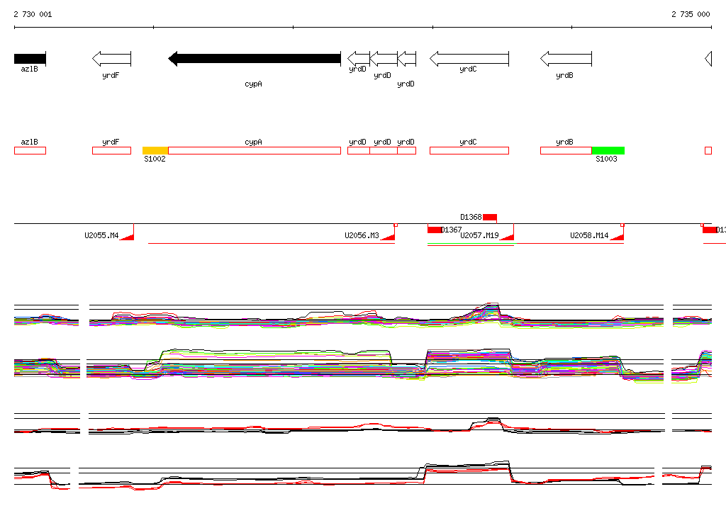Click the partial arrowhead at far right of gene track
The image size is (726, 506).
point(708,59)
